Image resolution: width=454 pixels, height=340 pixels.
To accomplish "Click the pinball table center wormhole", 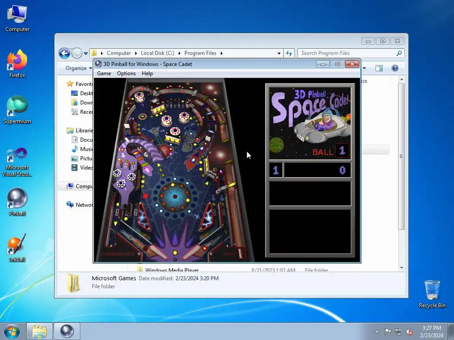I will [x=175, y=197].
